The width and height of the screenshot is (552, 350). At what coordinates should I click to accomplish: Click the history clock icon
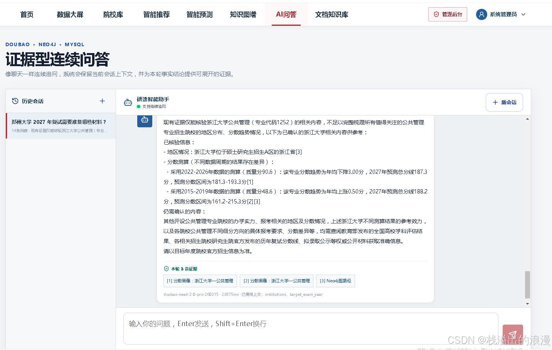click(x=15, y=101)
